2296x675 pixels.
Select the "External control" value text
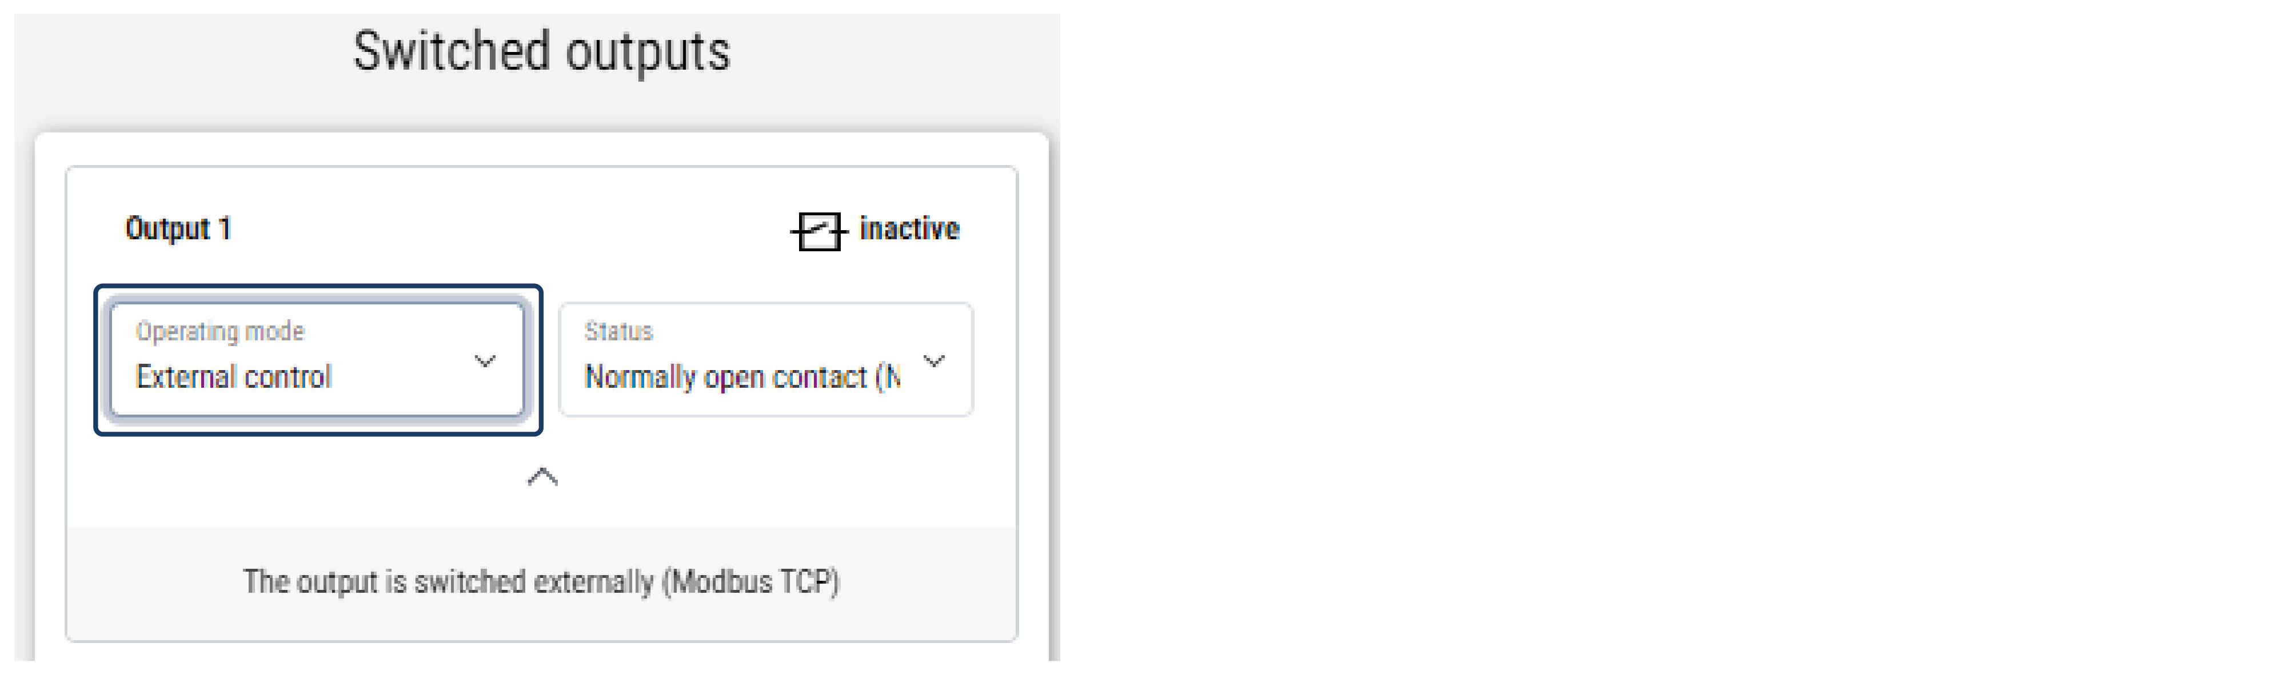tap(234, 377)
